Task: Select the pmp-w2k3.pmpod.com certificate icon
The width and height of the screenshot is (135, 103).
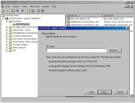Action: coord(68,19)
